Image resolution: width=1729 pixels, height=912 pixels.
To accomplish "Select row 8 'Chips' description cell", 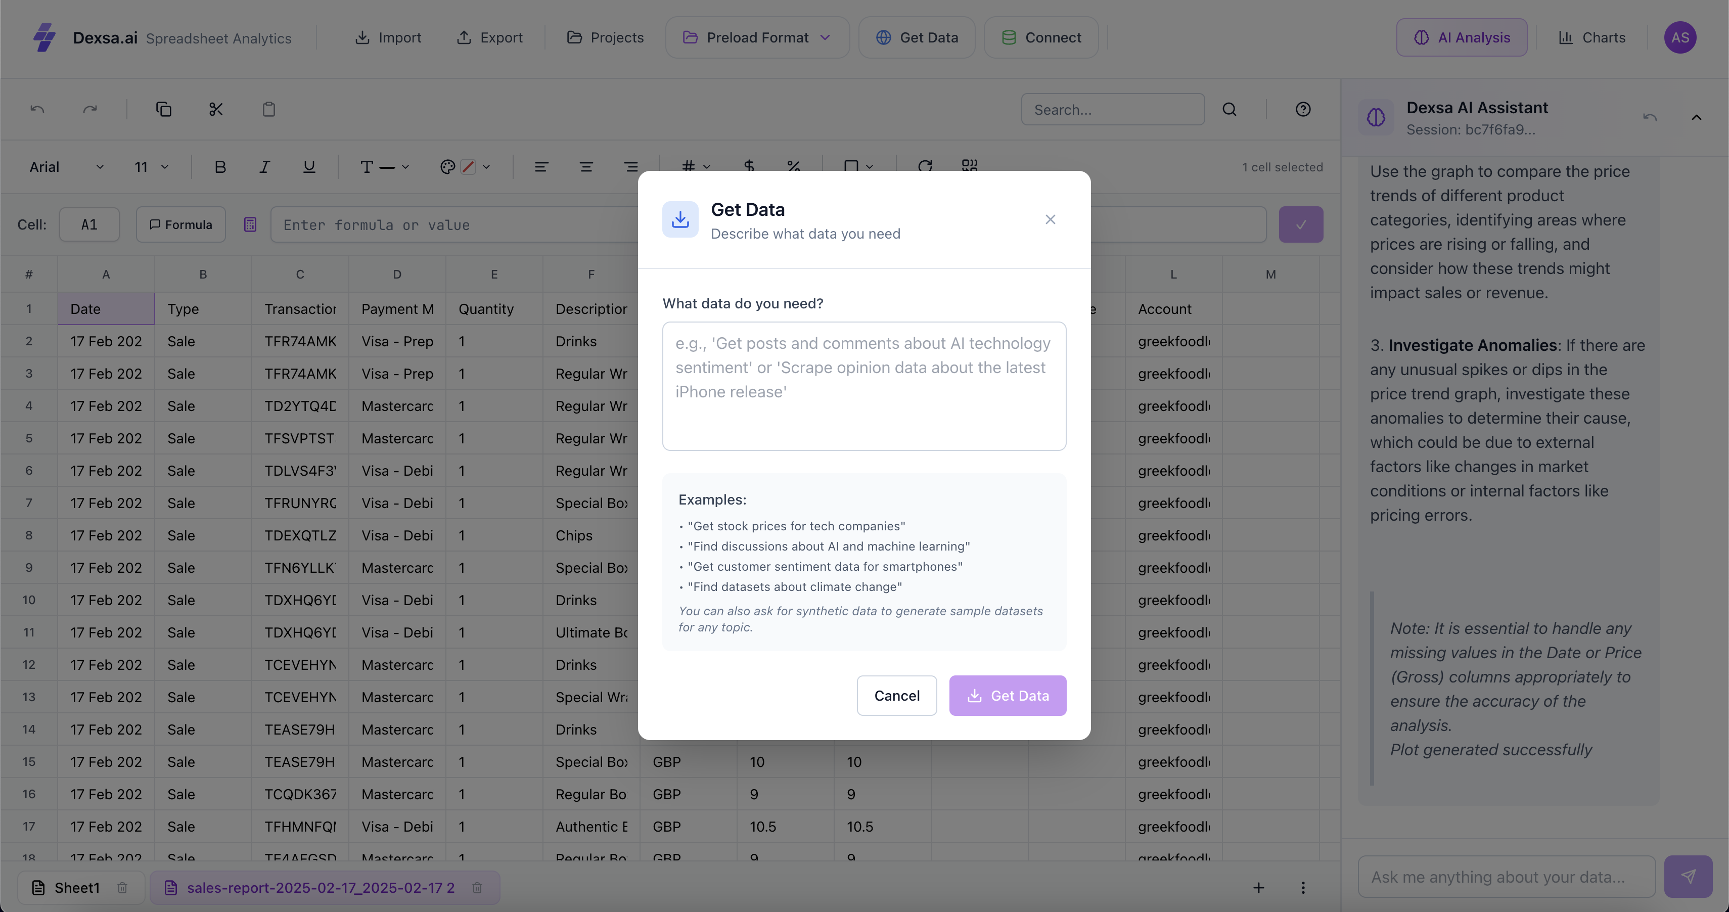I will (x=591, y=535).
